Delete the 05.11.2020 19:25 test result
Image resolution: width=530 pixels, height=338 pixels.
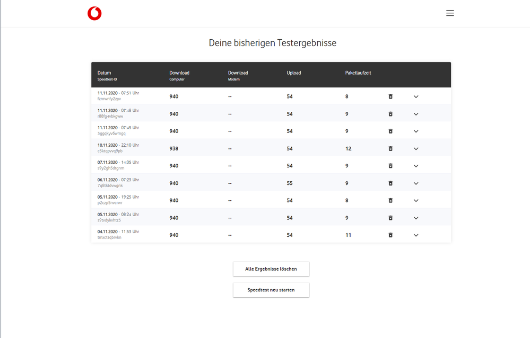pos(390,201)
